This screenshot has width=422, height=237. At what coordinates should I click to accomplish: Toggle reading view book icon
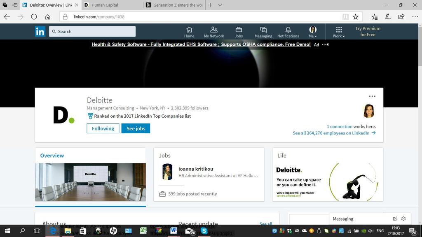click(346, 16)
